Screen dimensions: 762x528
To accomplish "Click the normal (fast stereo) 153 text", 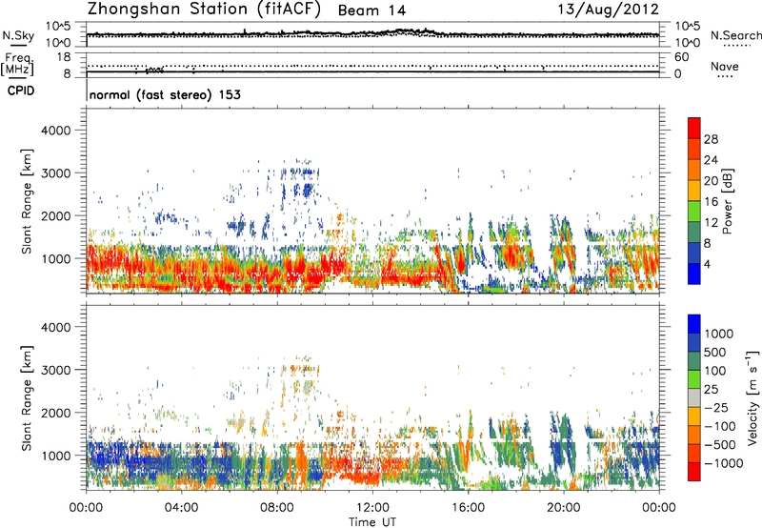I will [x=165, y=94].
